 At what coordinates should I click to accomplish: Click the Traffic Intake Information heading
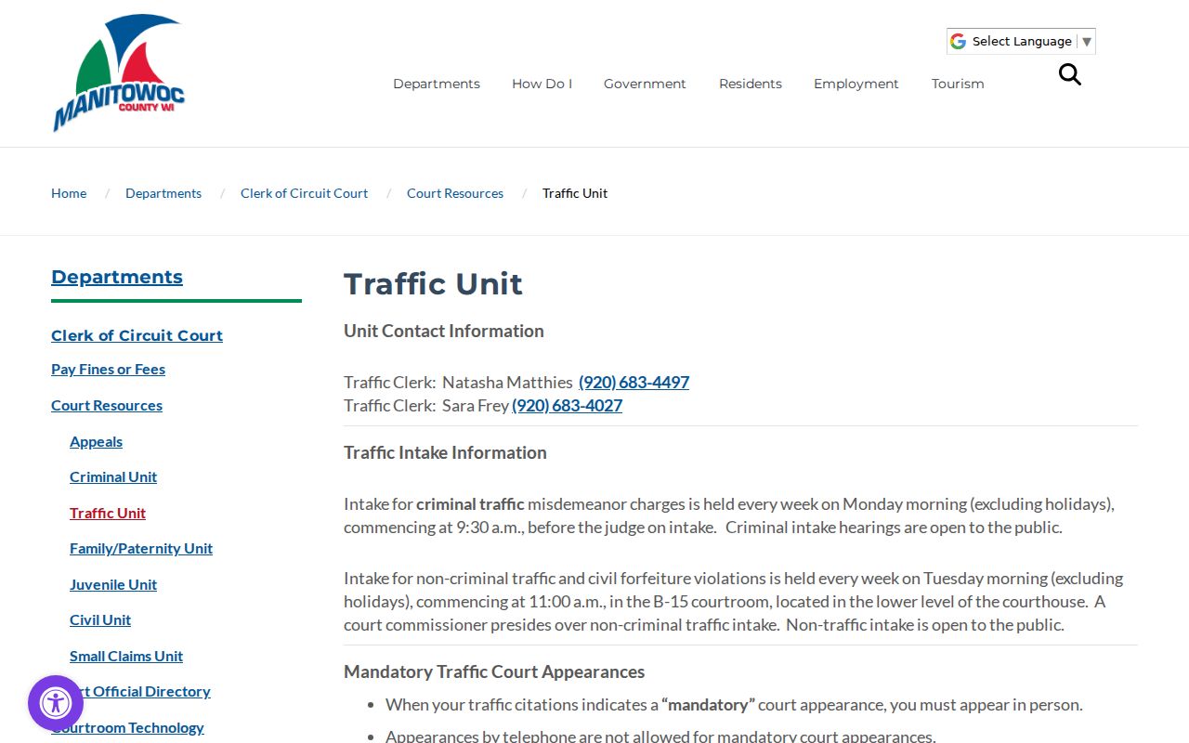point(445,452)
